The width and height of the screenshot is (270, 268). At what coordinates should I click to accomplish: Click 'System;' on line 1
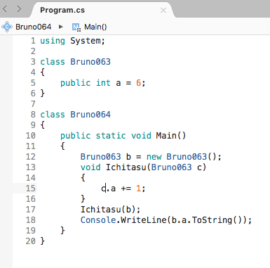point(88,41)
